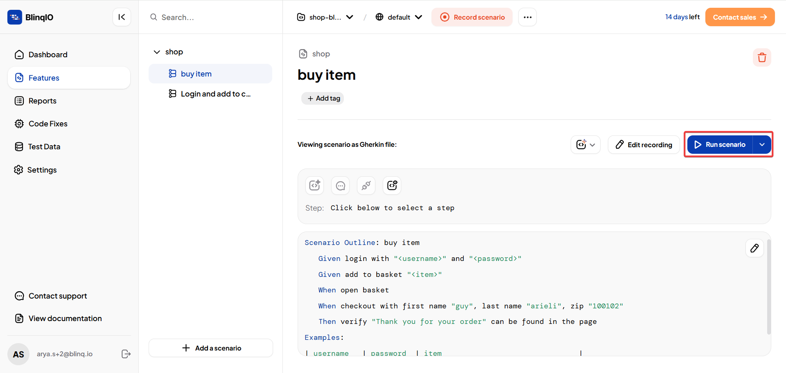Click the comment bubble step icon

tap(341, 185)
